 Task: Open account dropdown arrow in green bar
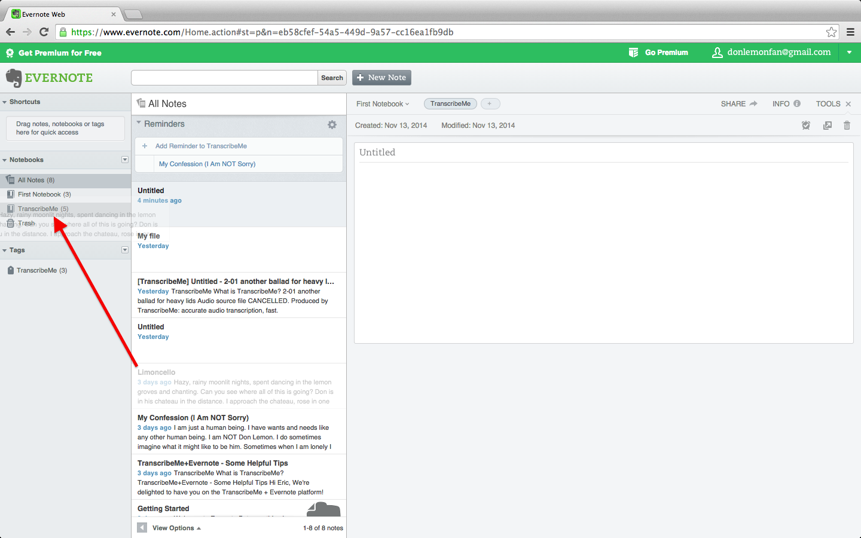(x=849, y=53)
